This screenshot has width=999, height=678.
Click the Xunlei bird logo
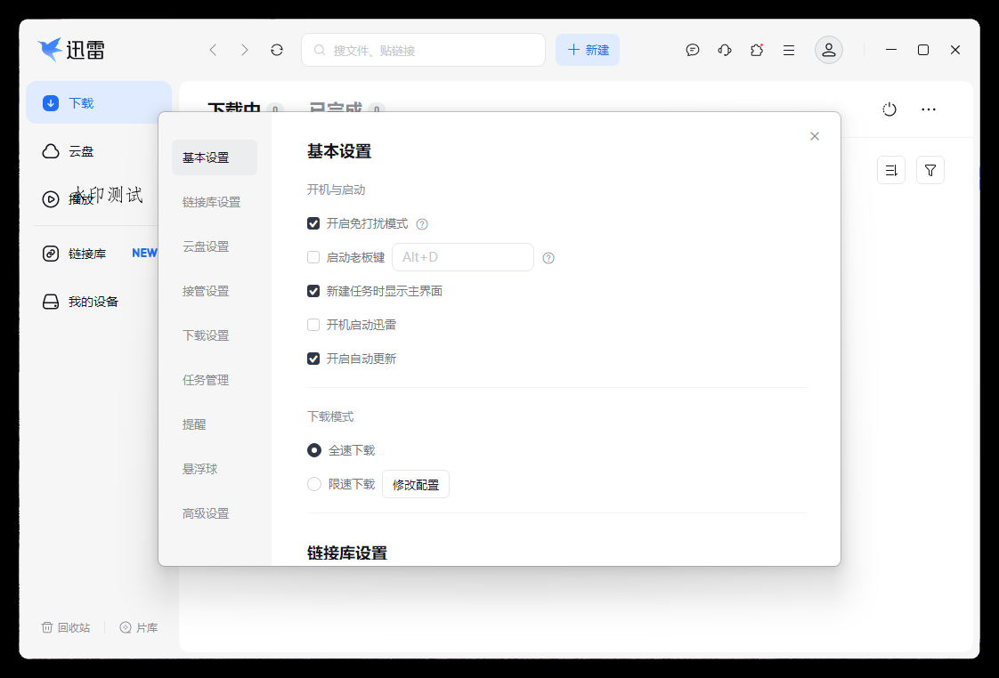point(50,49)
